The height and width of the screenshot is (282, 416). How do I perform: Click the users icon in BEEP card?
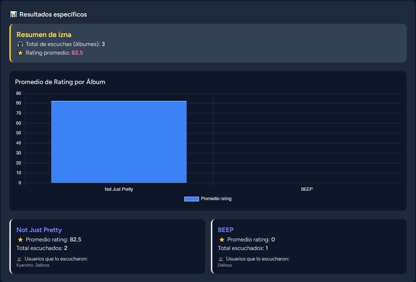point(221,259)
